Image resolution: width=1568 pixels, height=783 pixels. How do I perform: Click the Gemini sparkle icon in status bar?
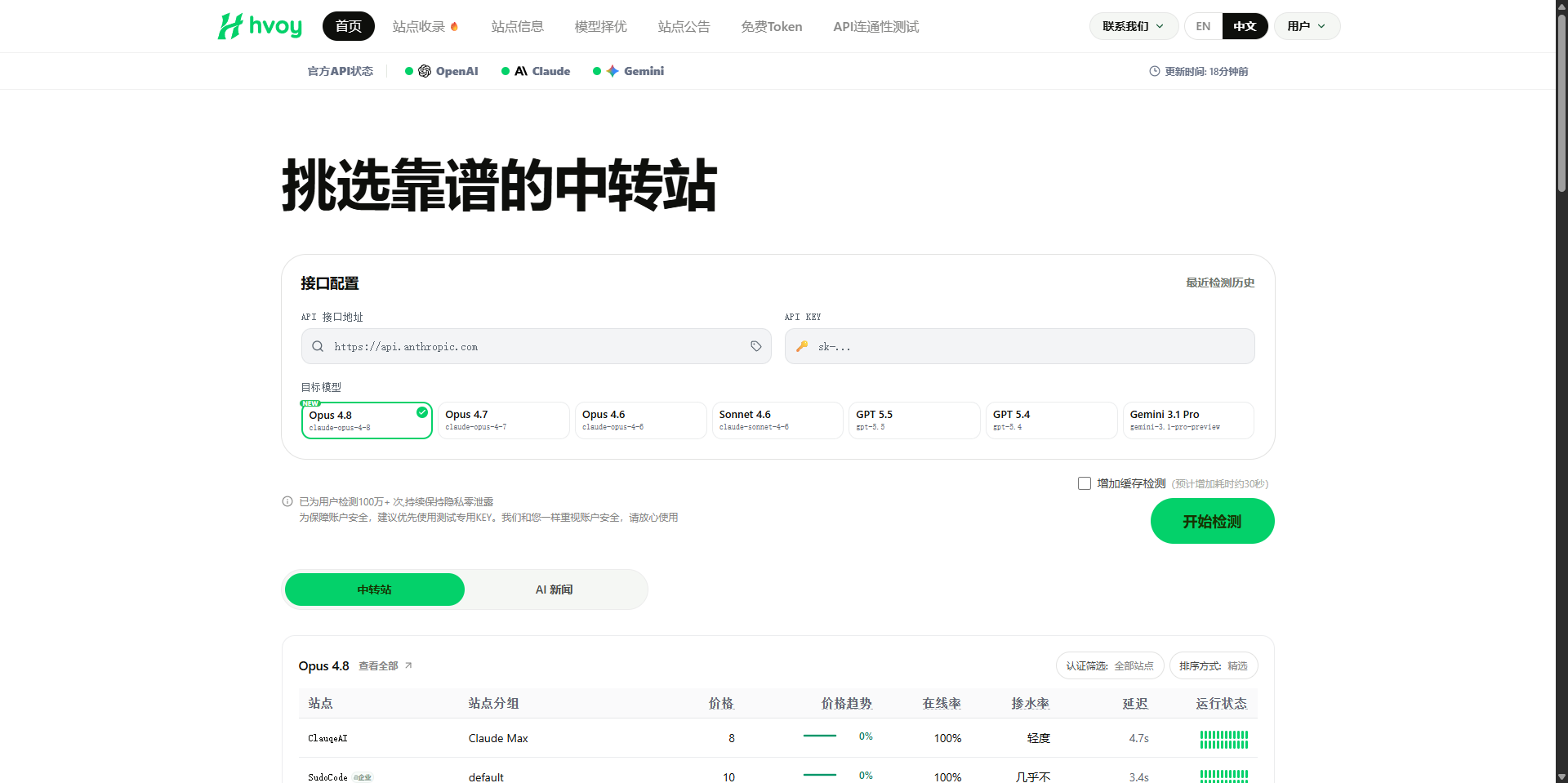[612, 71]
